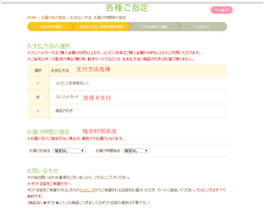Click the お支払い方法・お届け時間の指定 step
The height and width of the screenshot is (208, 268).
pos(102,27)
